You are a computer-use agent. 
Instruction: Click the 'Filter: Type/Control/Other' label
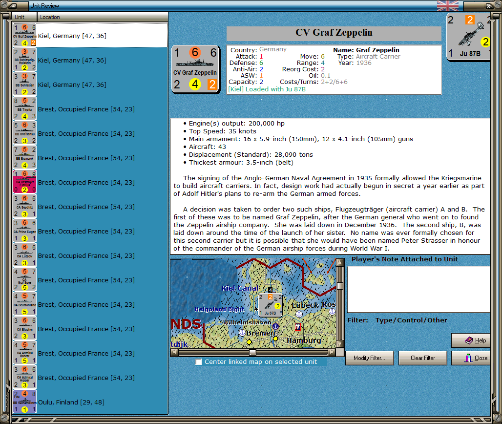pos(397,320)
